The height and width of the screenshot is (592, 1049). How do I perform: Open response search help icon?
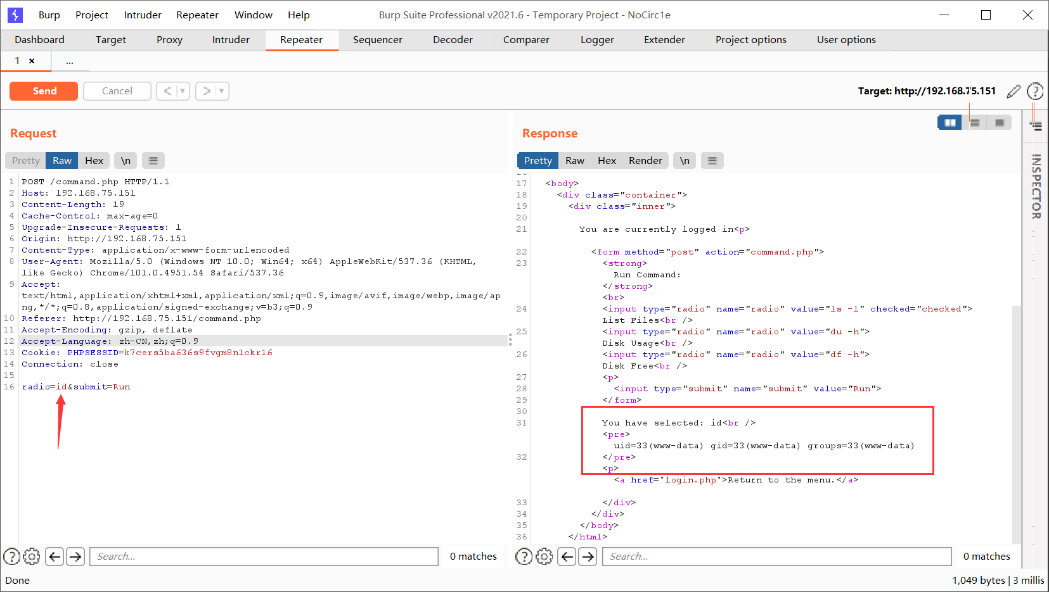pyautogui.click(x=524, y=557)
